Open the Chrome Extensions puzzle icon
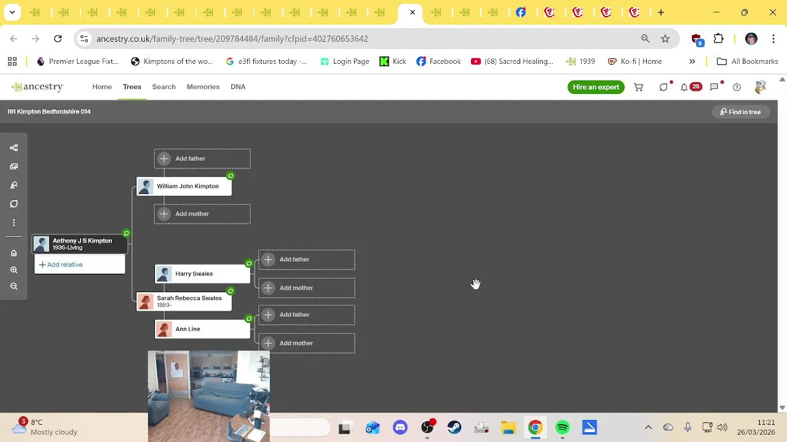Viewport: 787px width, 442px height. click(718, 39)
